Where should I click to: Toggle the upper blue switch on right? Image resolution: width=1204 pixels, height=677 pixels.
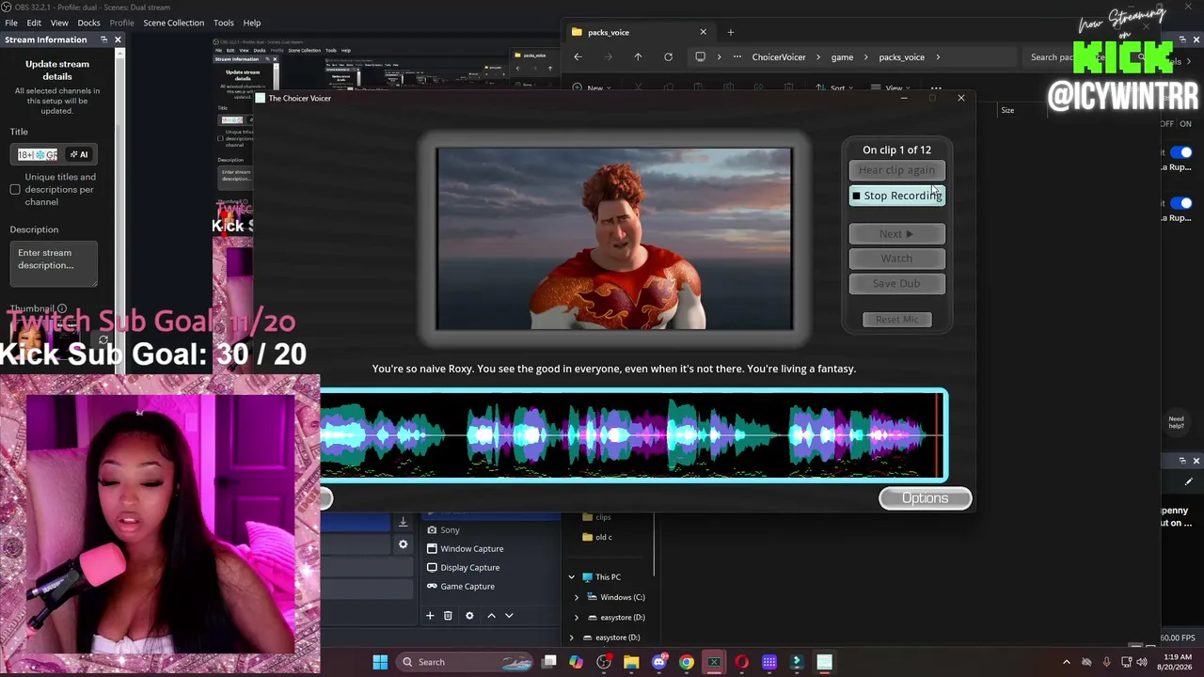1181,152
